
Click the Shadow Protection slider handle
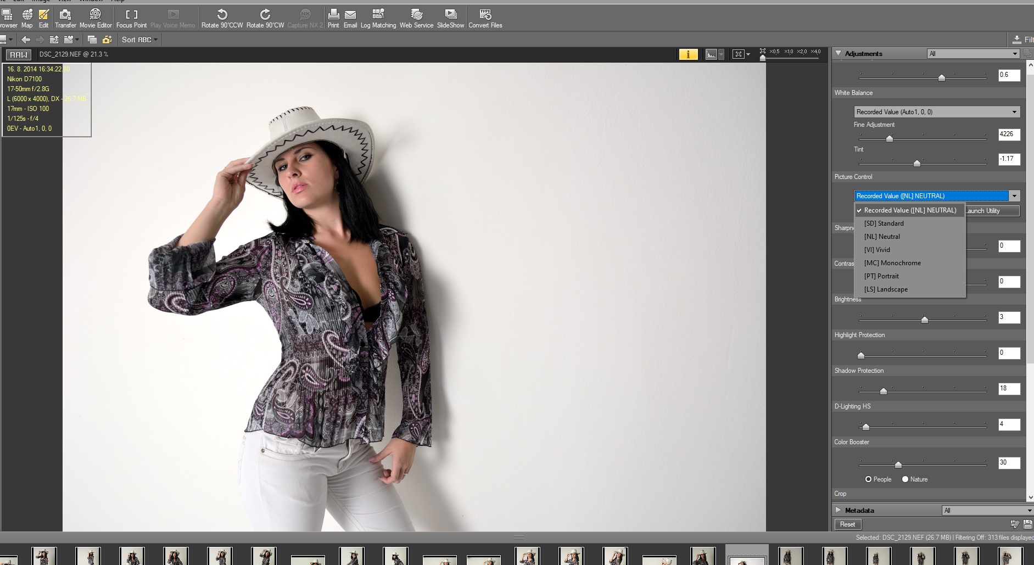[883, 391]
